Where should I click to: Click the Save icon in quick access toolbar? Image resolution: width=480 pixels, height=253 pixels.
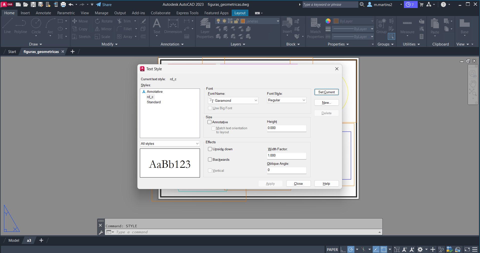pyautogui.click(x=33, y=4)
